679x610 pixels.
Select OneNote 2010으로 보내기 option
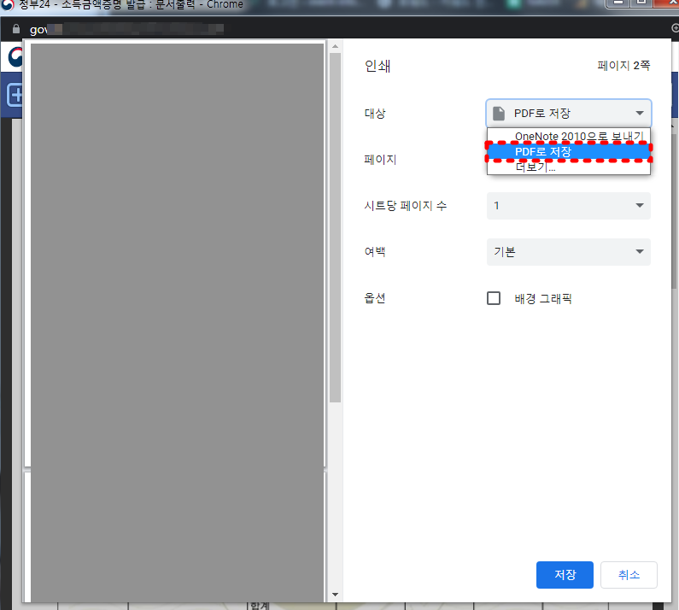pos(569,136)
